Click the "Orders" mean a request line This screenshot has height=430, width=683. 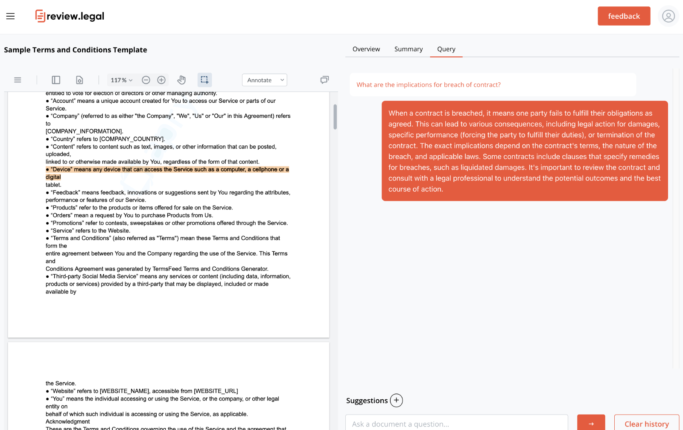(129, 215)
